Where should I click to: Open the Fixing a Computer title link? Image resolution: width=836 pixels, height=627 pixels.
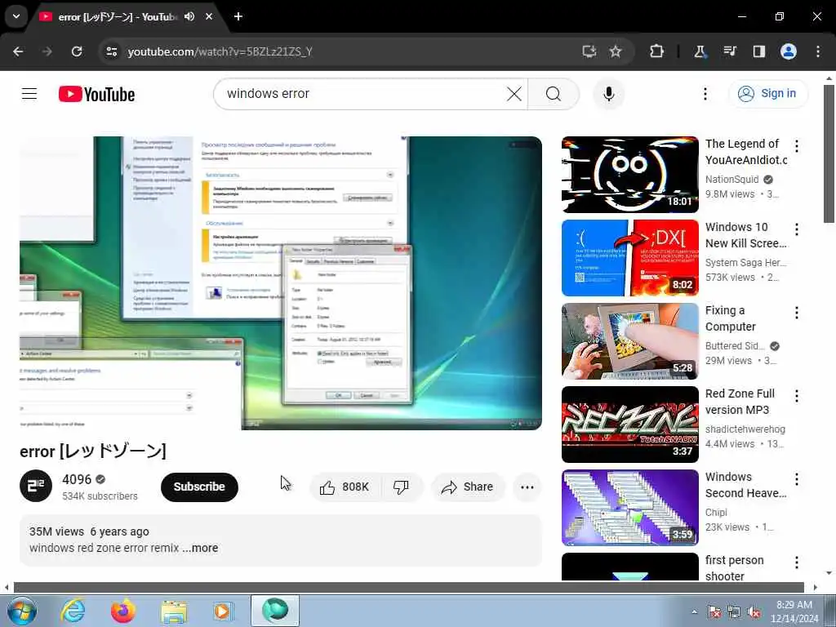(731, 318)
